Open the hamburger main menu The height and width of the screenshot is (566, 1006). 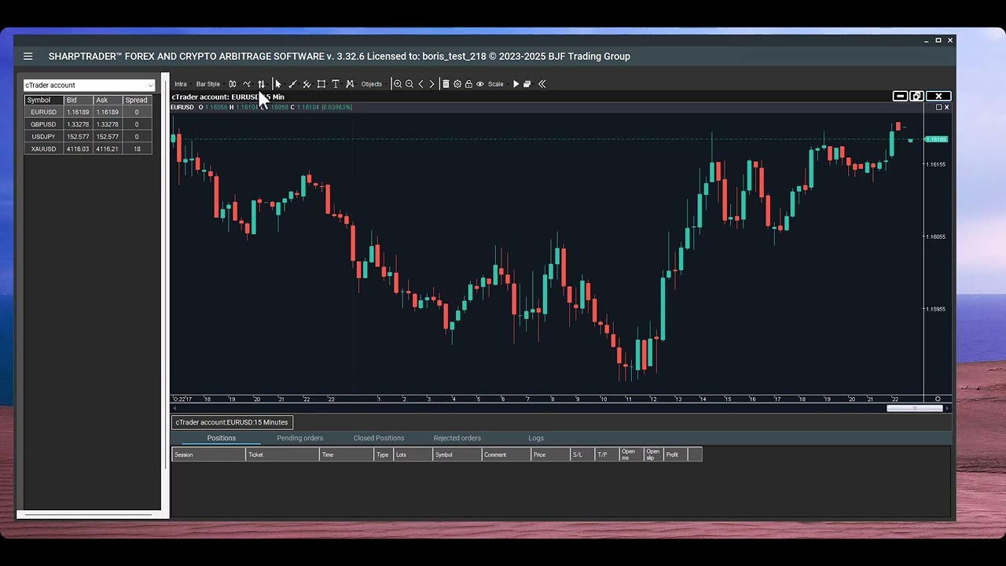tap(28, 56)
